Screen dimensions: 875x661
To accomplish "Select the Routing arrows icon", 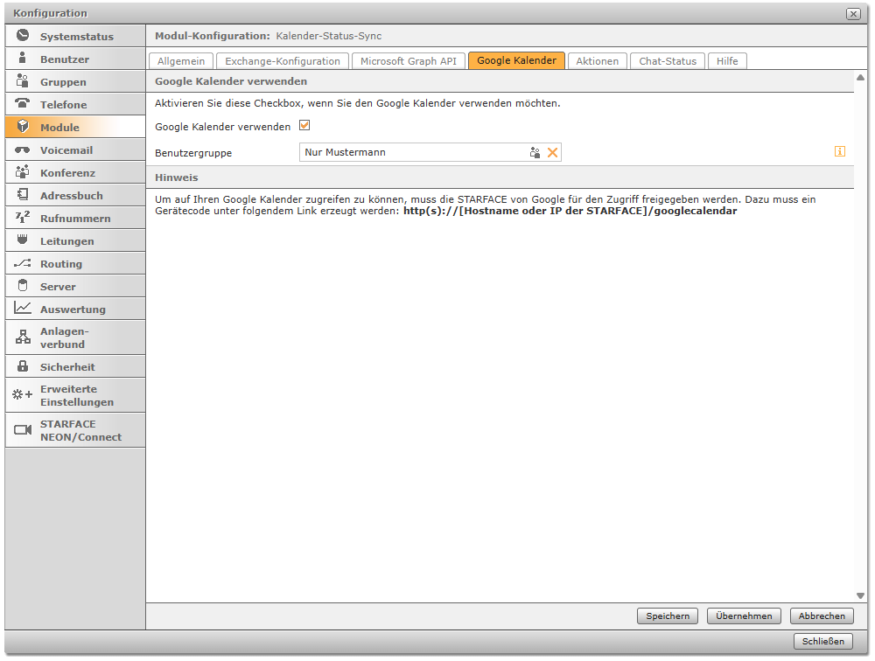I will pos(23,263).
